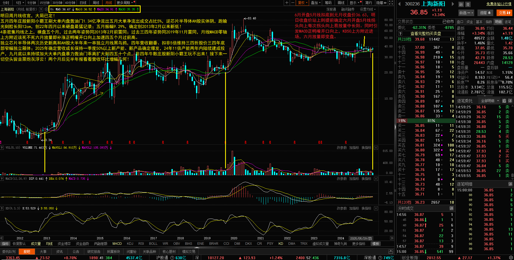Go to next stock arrow

tap(453, 4)
